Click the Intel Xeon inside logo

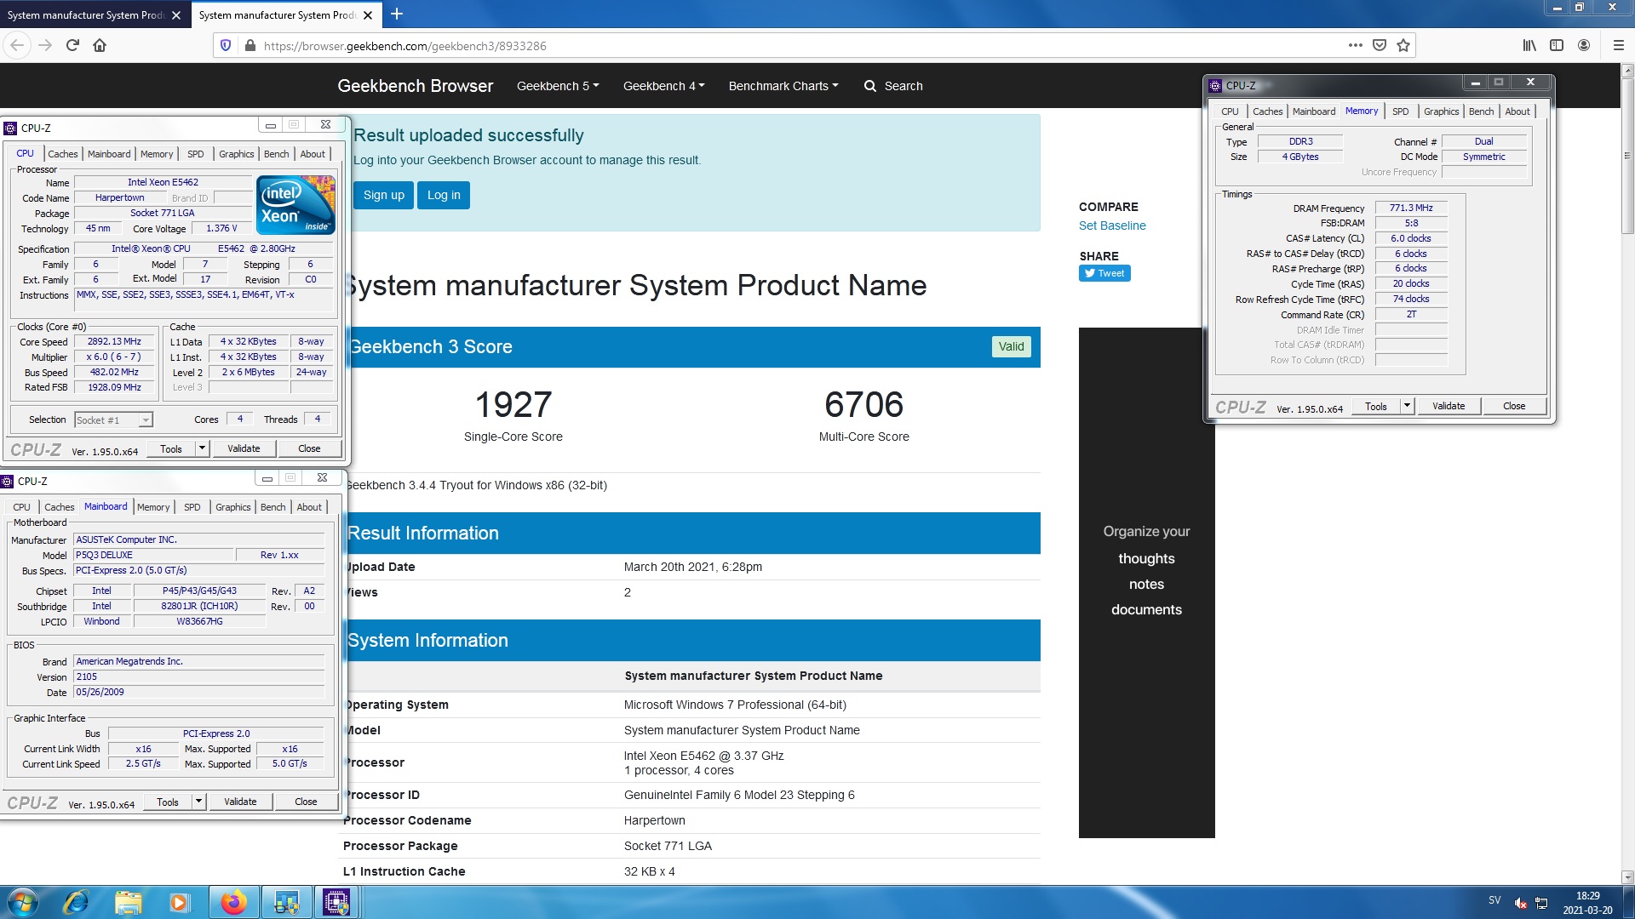tap(295, 204)
